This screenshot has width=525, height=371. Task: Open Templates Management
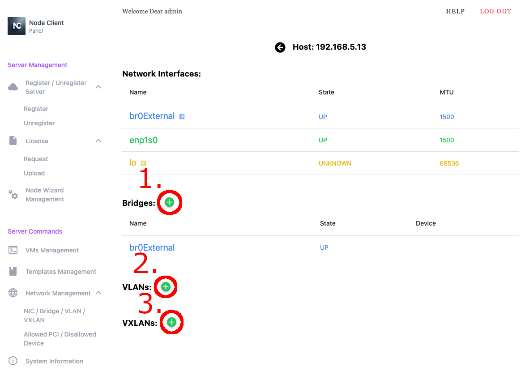[x=61, y=272]
